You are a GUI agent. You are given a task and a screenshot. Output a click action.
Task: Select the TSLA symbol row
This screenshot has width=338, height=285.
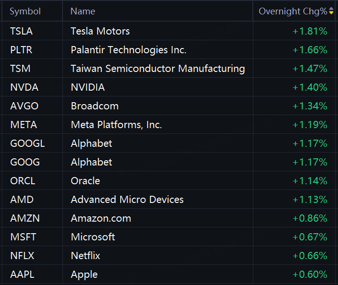coord(22,31)
